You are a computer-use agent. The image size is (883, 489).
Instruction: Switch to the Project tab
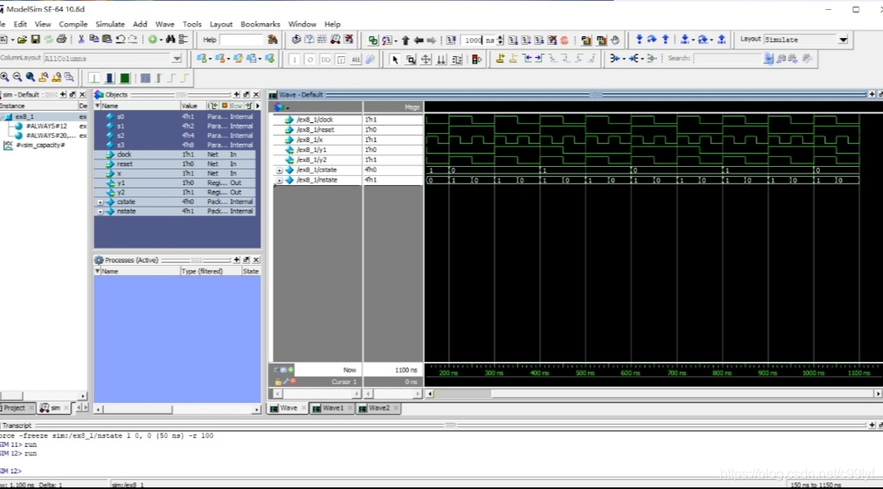(15, 408)
